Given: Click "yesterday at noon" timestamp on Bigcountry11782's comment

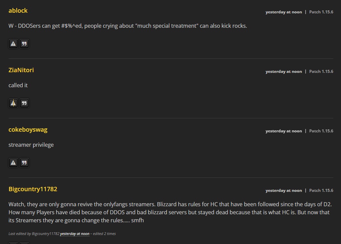Looking at the screenshot, I should (x=284, y=191).
